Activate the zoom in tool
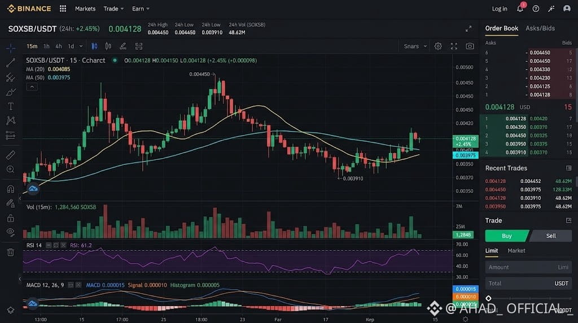 [x=11, y=169]
